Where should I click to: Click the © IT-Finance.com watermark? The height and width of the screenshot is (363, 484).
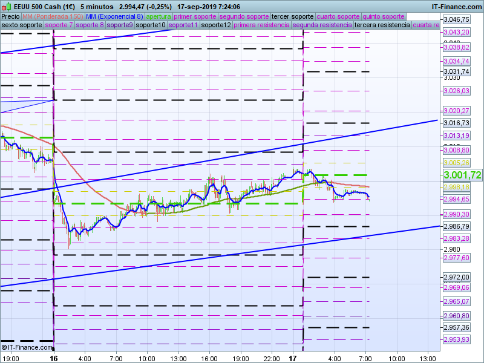pos(27,347)
